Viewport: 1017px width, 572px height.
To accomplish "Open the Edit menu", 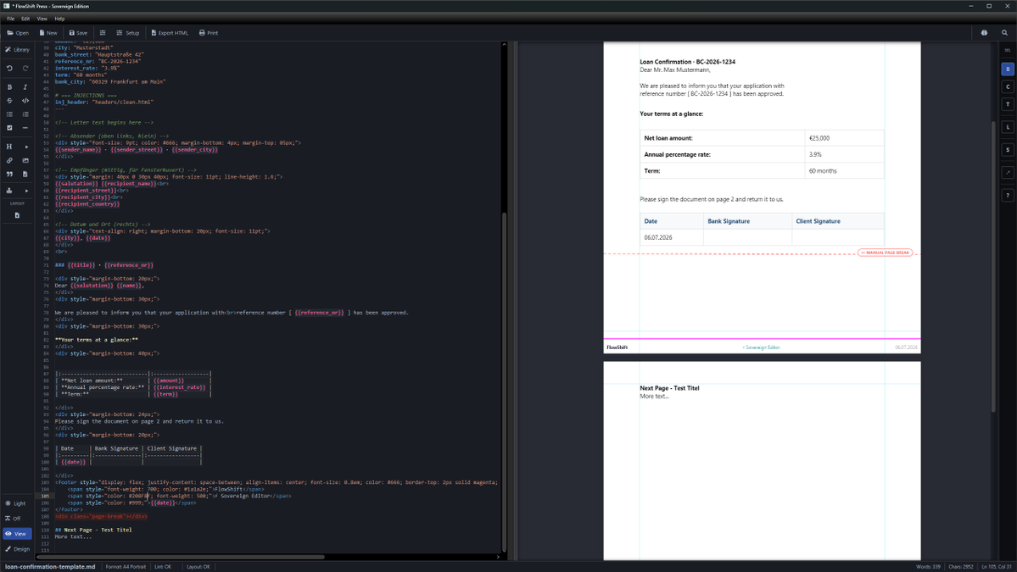I will click(25, 19).
